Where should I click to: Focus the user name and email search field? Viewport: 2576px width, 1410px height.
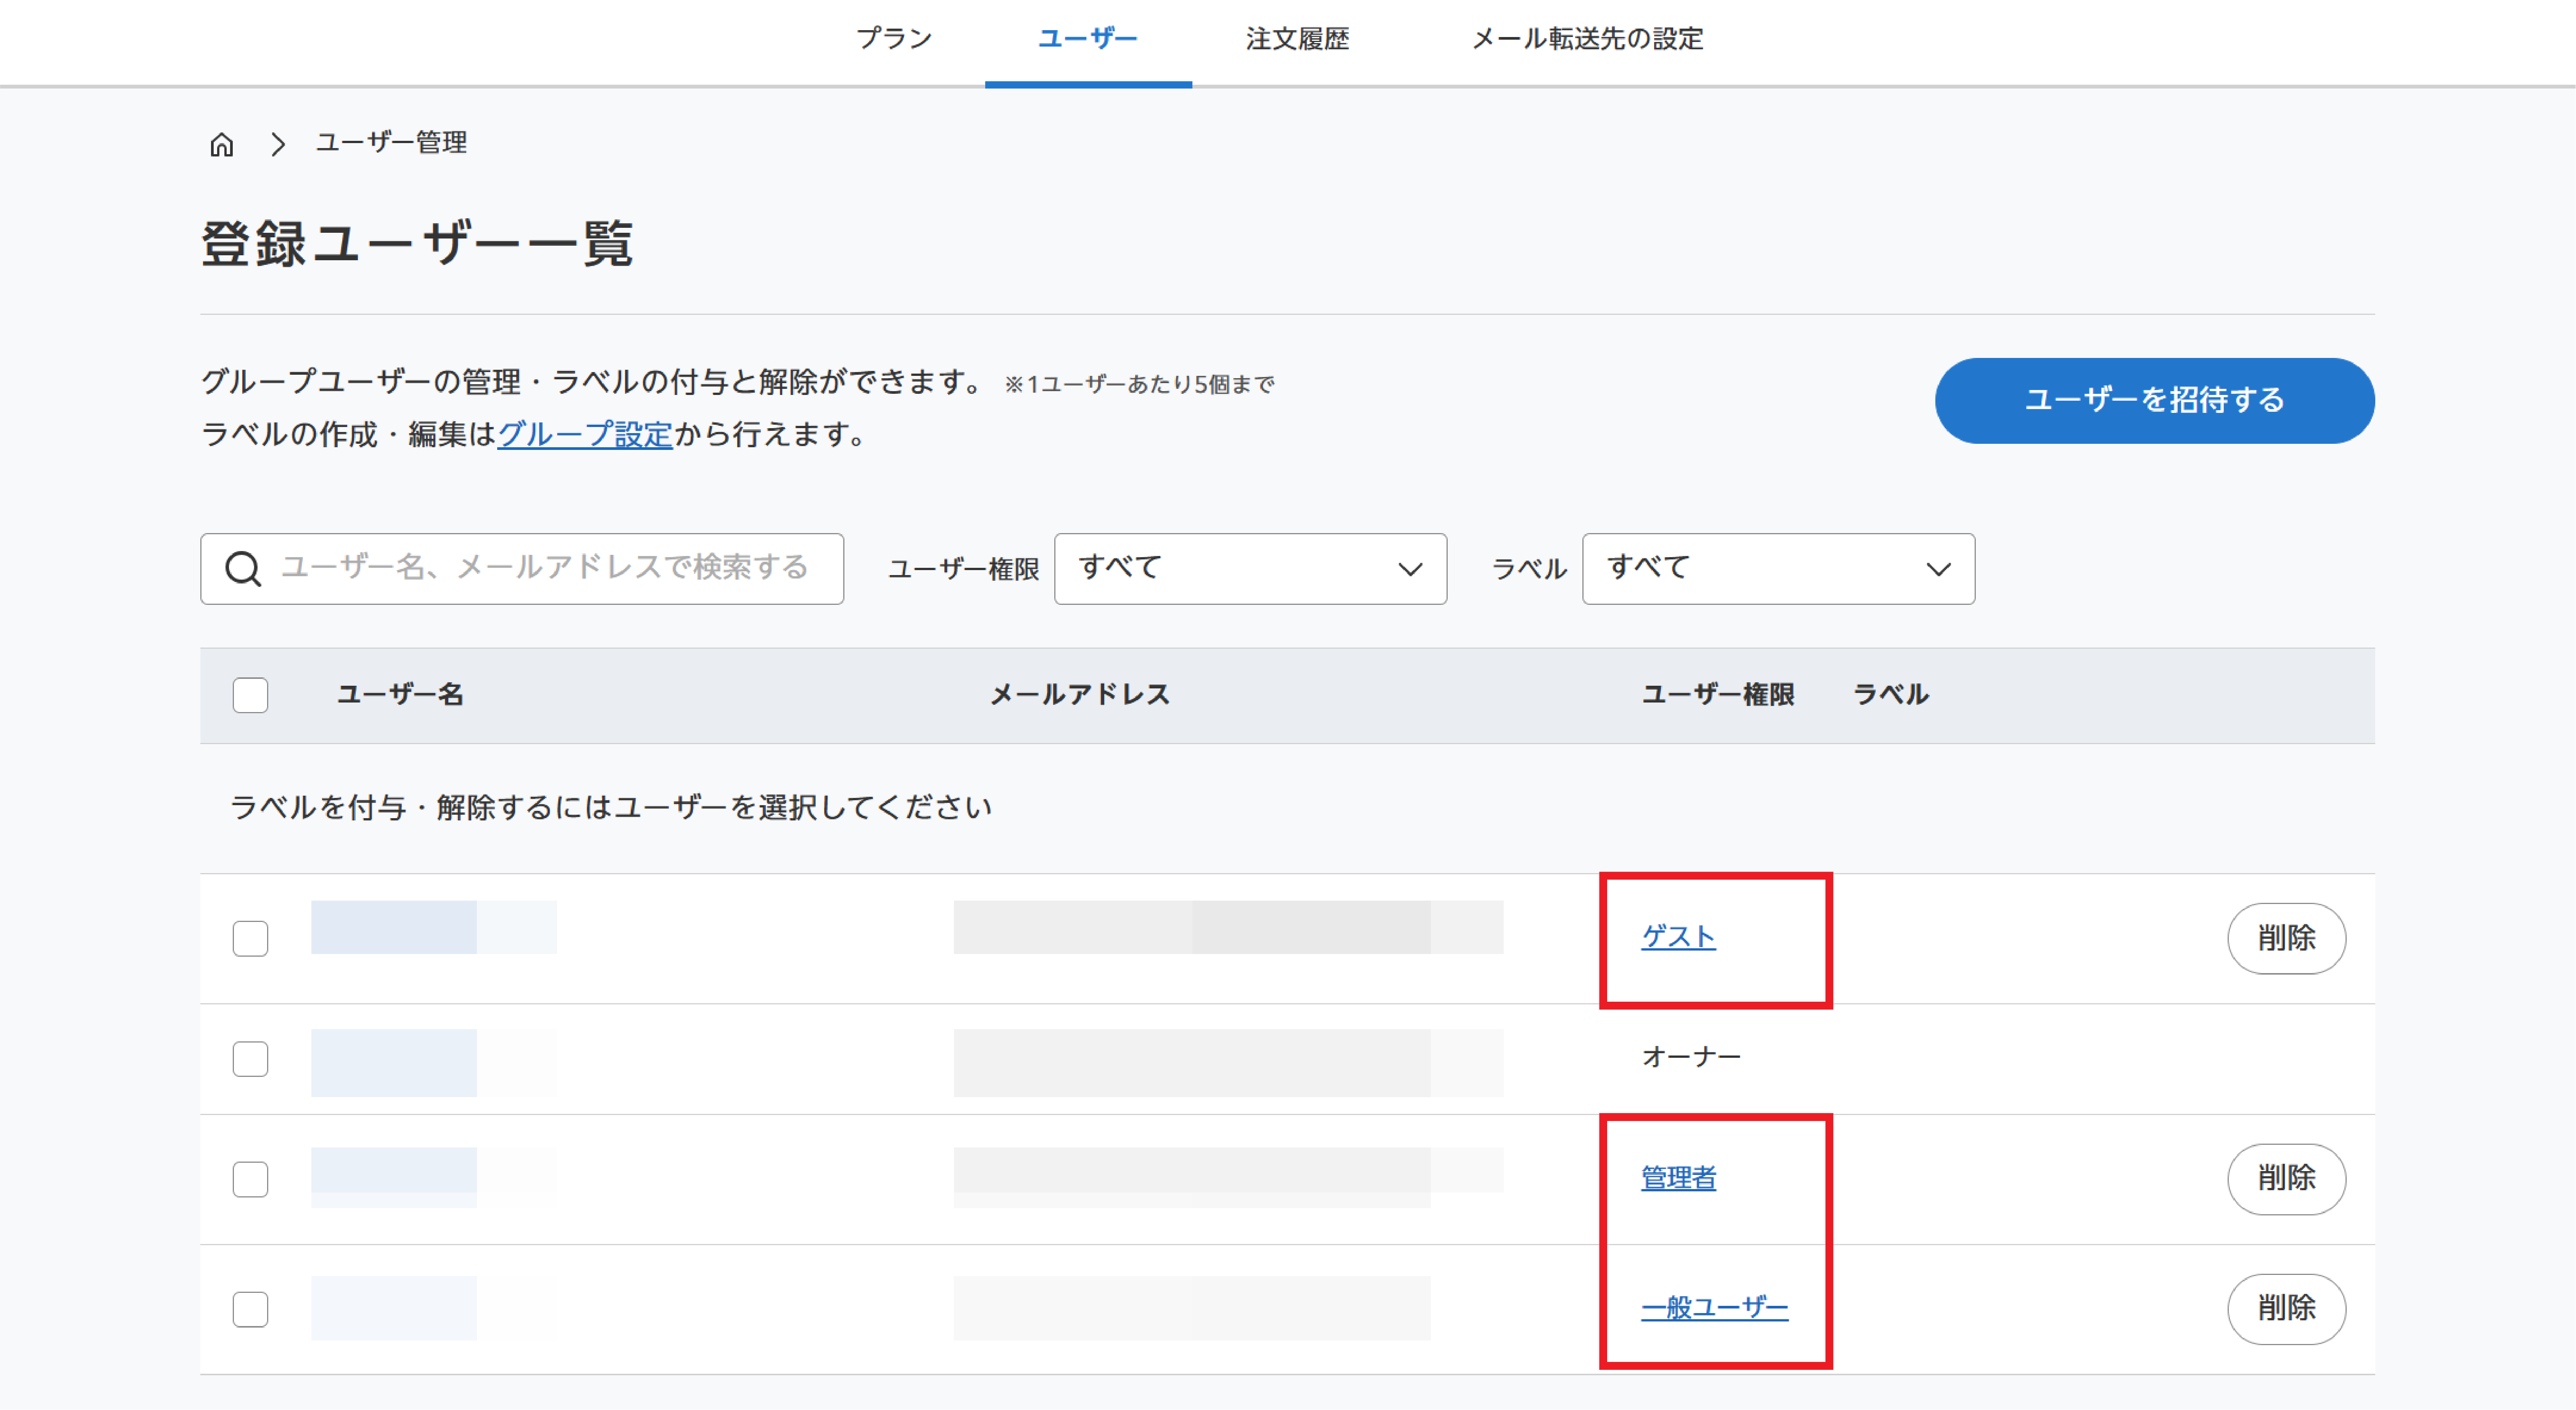pyautogui.click(x=522, y=569)
